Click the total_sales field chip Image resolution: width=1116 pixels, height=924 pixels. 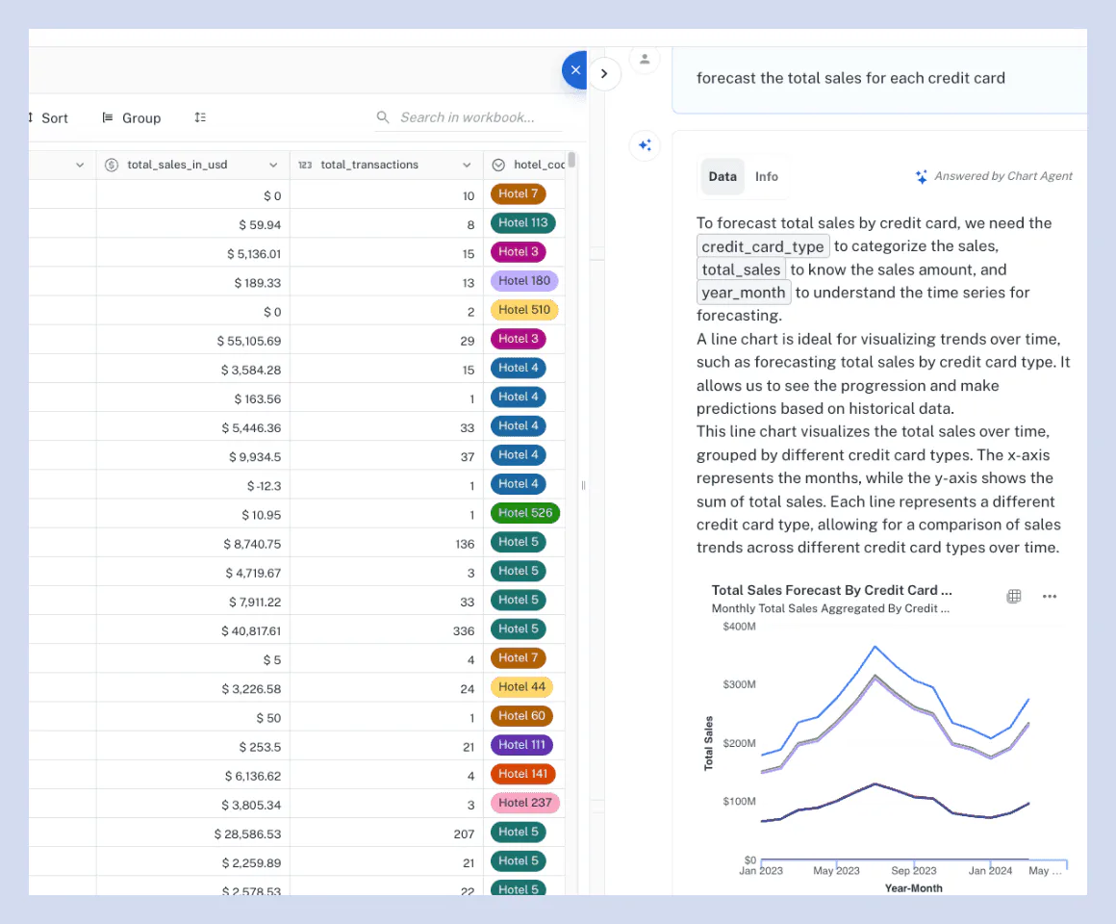741,269
